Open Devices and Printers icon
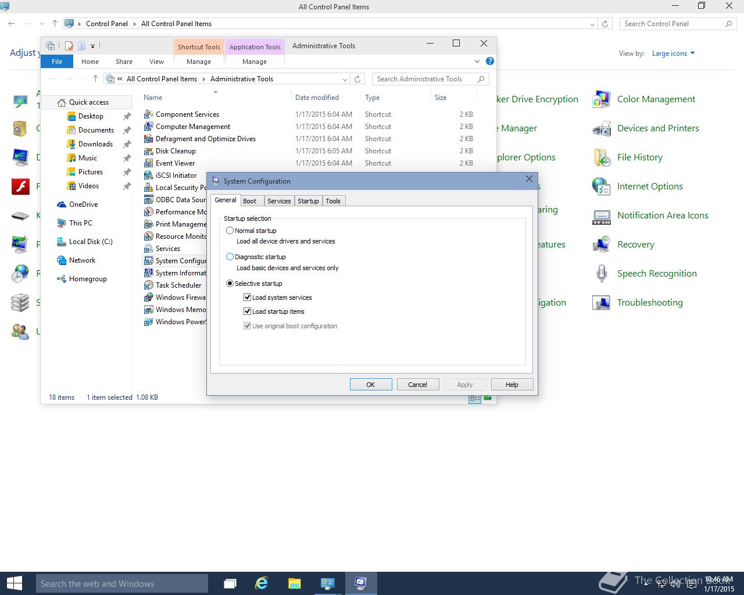The width and height of the screenshot is (744, 595). (x=601, y=128)
